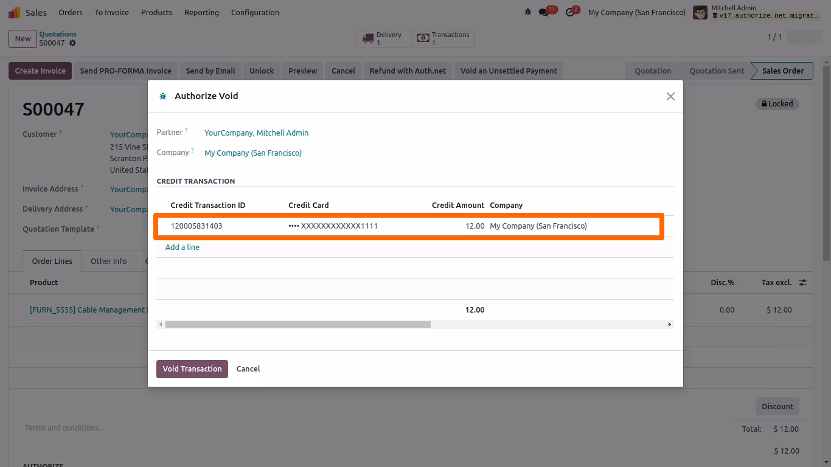Click Disc.% column header
The height and width of the screenshot is (467, 831).
[722, 283]
